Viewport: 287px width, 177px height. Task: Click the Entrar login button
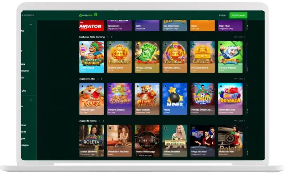tap(222, 15)
